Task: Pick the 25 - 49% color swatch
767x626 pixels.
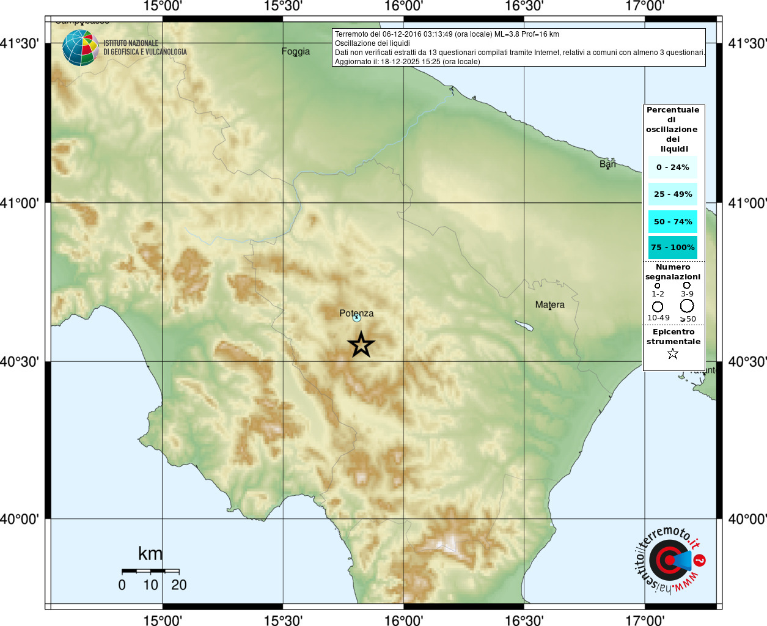Action: click(673, 194)
